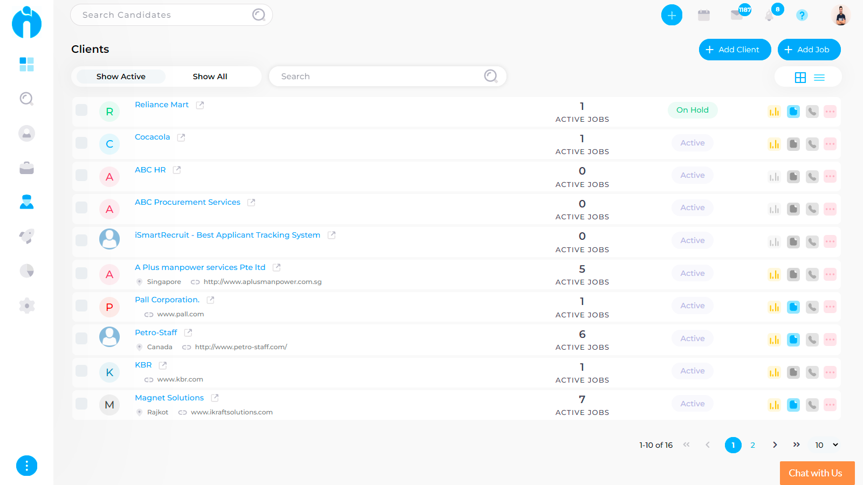Jump to the last page arrow

797,445
